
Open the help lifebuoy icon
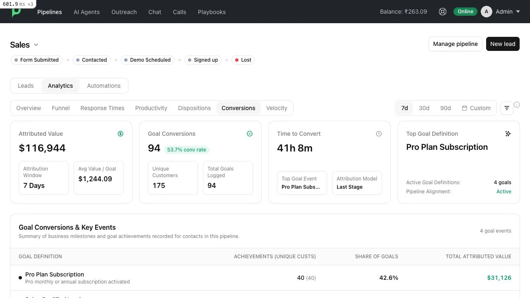443,12
